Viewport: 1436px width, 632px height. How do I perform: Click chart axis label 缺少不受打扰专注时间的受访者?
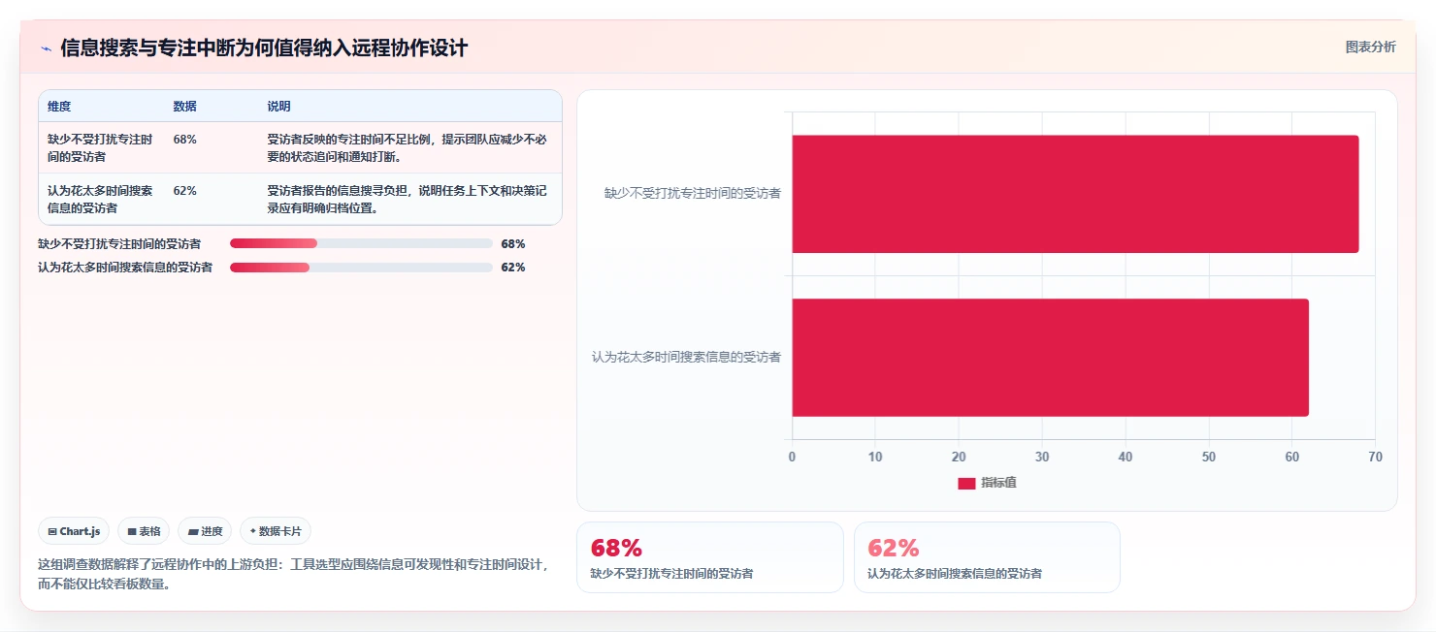coord(693,193)
